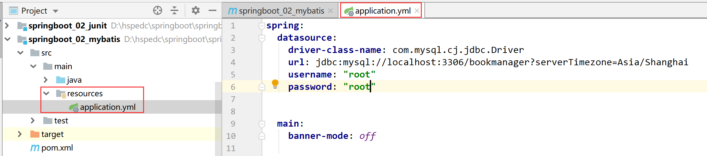Image resolution: width=707 pixels, height=156 pixels.
Task: Fold the datasource block at line 2
Action: pyautogui.click(x=262, y=38)
